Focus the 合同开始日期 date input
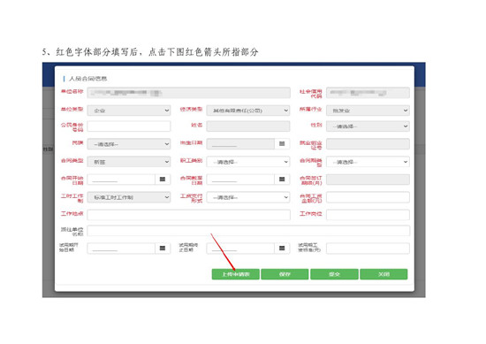Screen dimensions: 486x344 121,180
